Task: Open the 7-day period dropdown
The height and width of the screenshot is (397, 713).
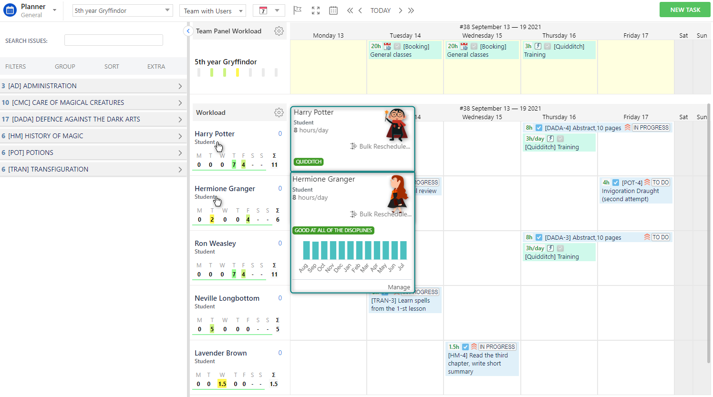Action: coord(269,10)
